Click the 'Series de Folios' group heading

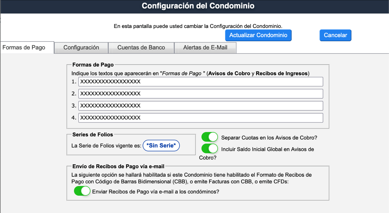[x=93, y=134]
